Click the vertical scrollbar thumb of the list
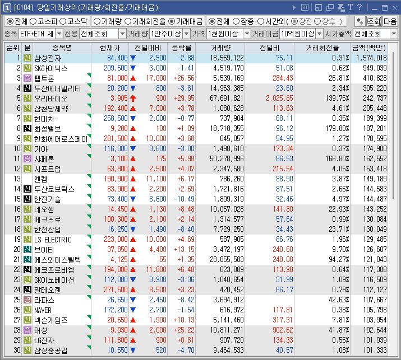The height and width of the screenshot is (360, 401). (x=393, y=125)
